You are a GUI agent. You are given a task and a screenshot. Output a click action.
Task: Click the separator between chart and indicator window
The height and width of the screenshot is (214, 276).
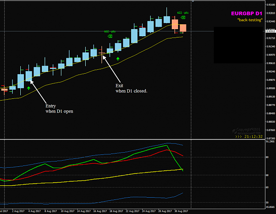click(132, 139)
